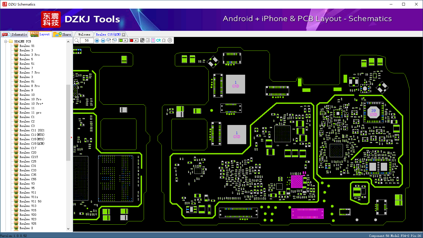Zoom in with the blue plus icon
The width and height of the screenshot is (423, 238).
click(97, 41)
